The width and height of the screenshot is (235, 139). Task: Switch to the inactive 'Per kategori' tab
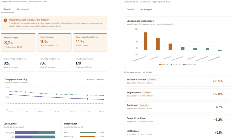coord(22,9)
